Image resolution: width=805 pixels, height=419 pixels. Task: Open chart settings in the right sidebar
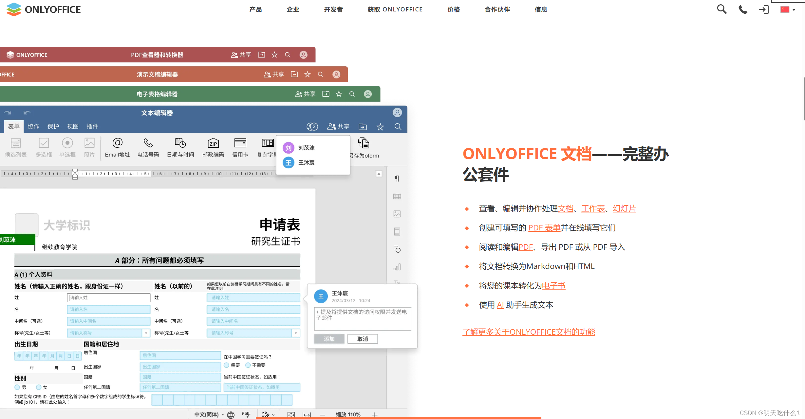click(x=397, y=267)
